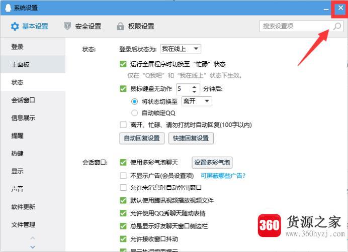Screen dimensions: 348x252
Task: Select 提醒 in the sidebar
Action: pos(33,136)
